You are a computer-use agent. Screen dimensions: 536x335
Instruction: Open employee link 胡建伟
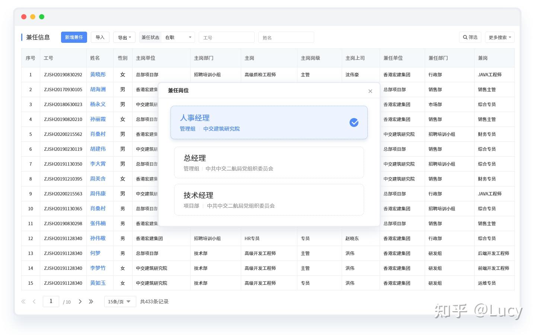(98, 149)
